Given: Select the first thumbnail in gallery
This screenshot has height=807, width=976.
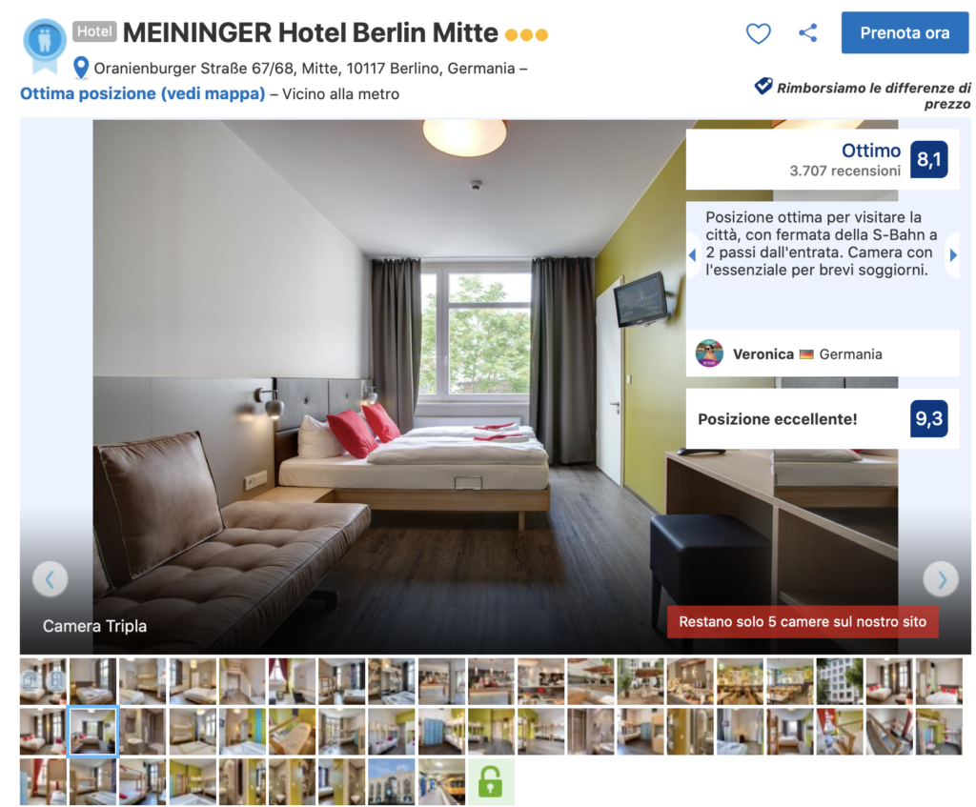Looking at the screenshot, I should coord(43,682).
